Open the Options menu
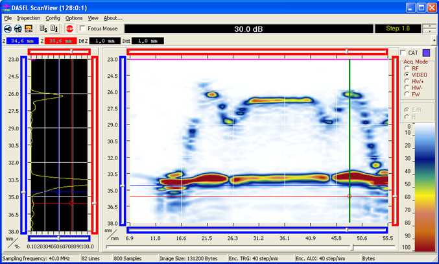This screenshot has height=264, width=439. 74,18
